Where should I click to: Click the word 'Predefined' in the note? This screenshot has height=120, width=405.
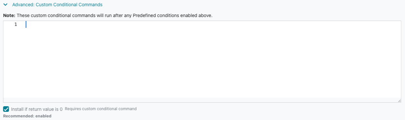[x=144, y=15]
